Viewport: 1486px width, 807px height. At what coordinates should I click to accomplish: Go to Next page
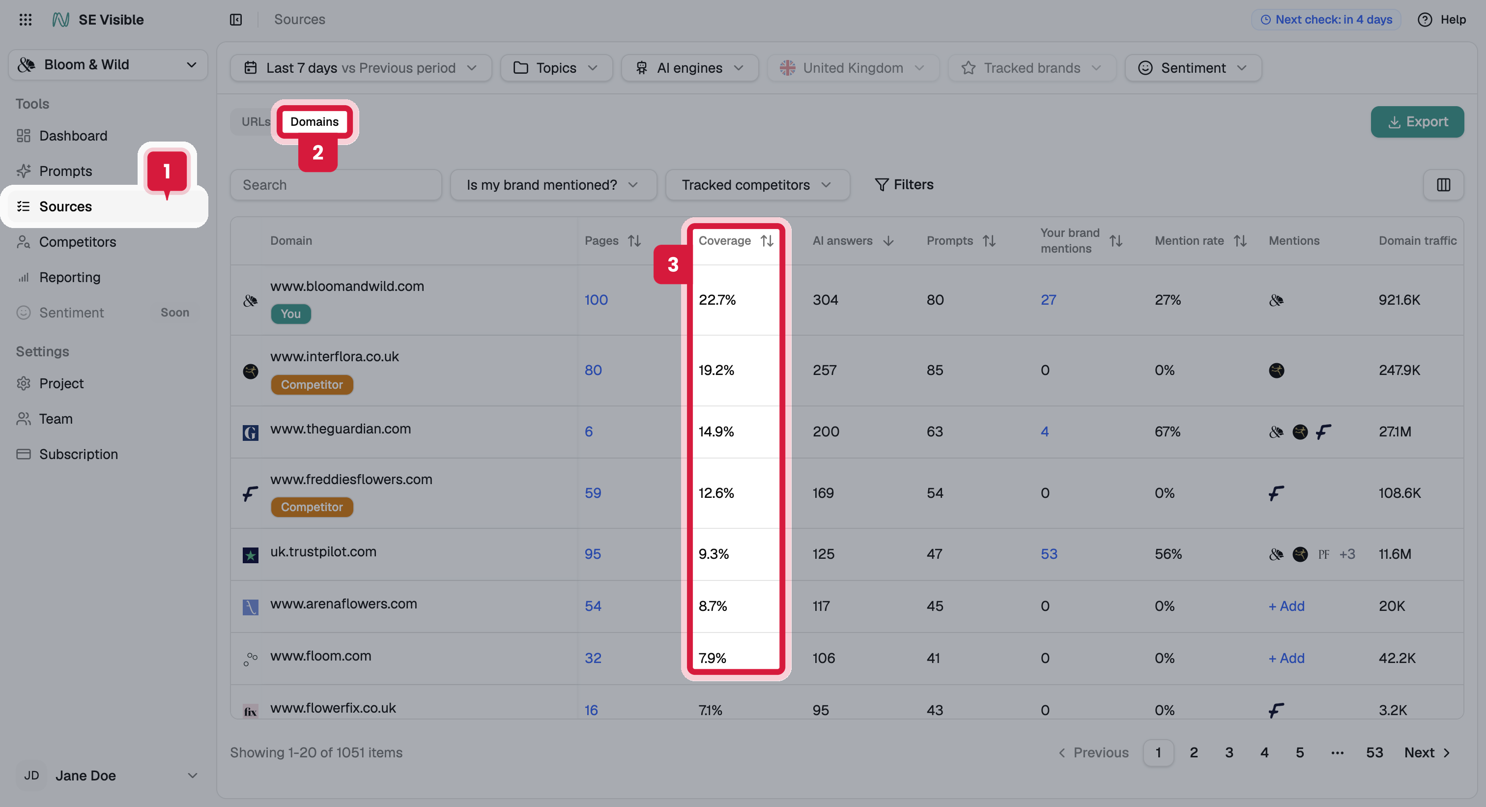pyautogui.click(x=1427, y=752)
